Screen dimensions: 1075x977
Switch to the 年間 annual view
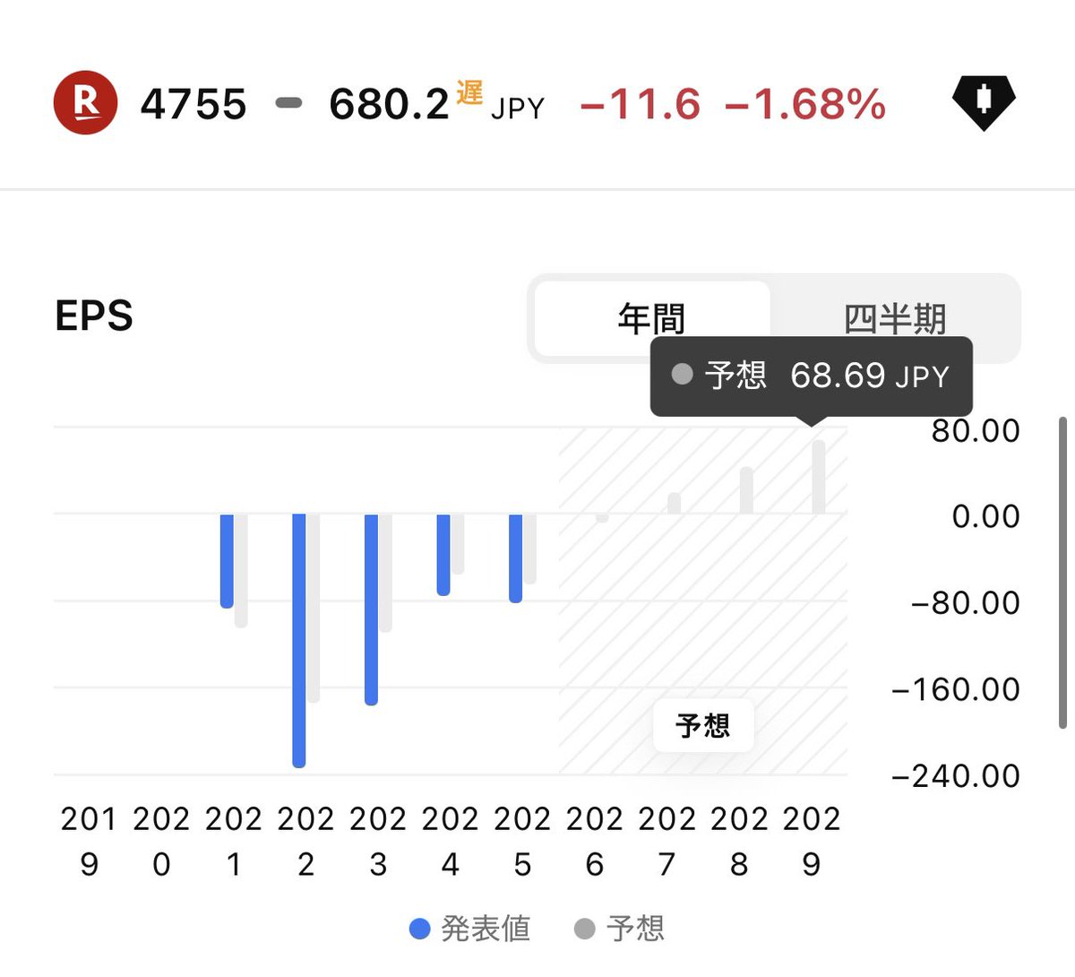(x=652, y=318)
